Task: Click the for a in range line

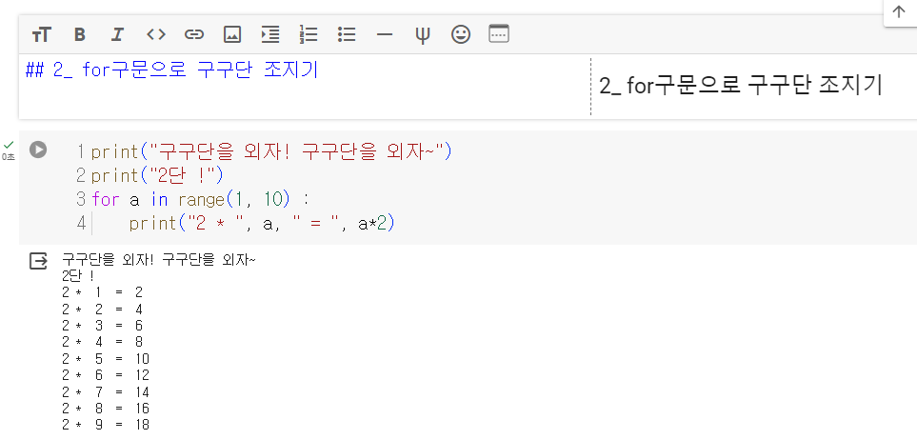Action: coord(199,199)
